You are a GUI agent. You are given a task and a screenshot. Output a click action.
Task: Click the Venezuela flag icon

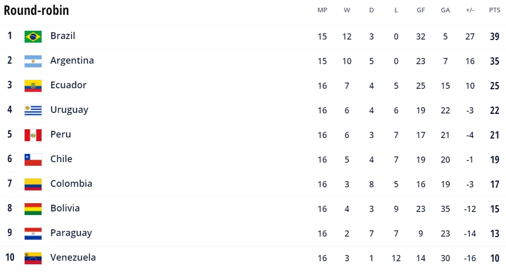pyautogui.click(x=33, y=258)
